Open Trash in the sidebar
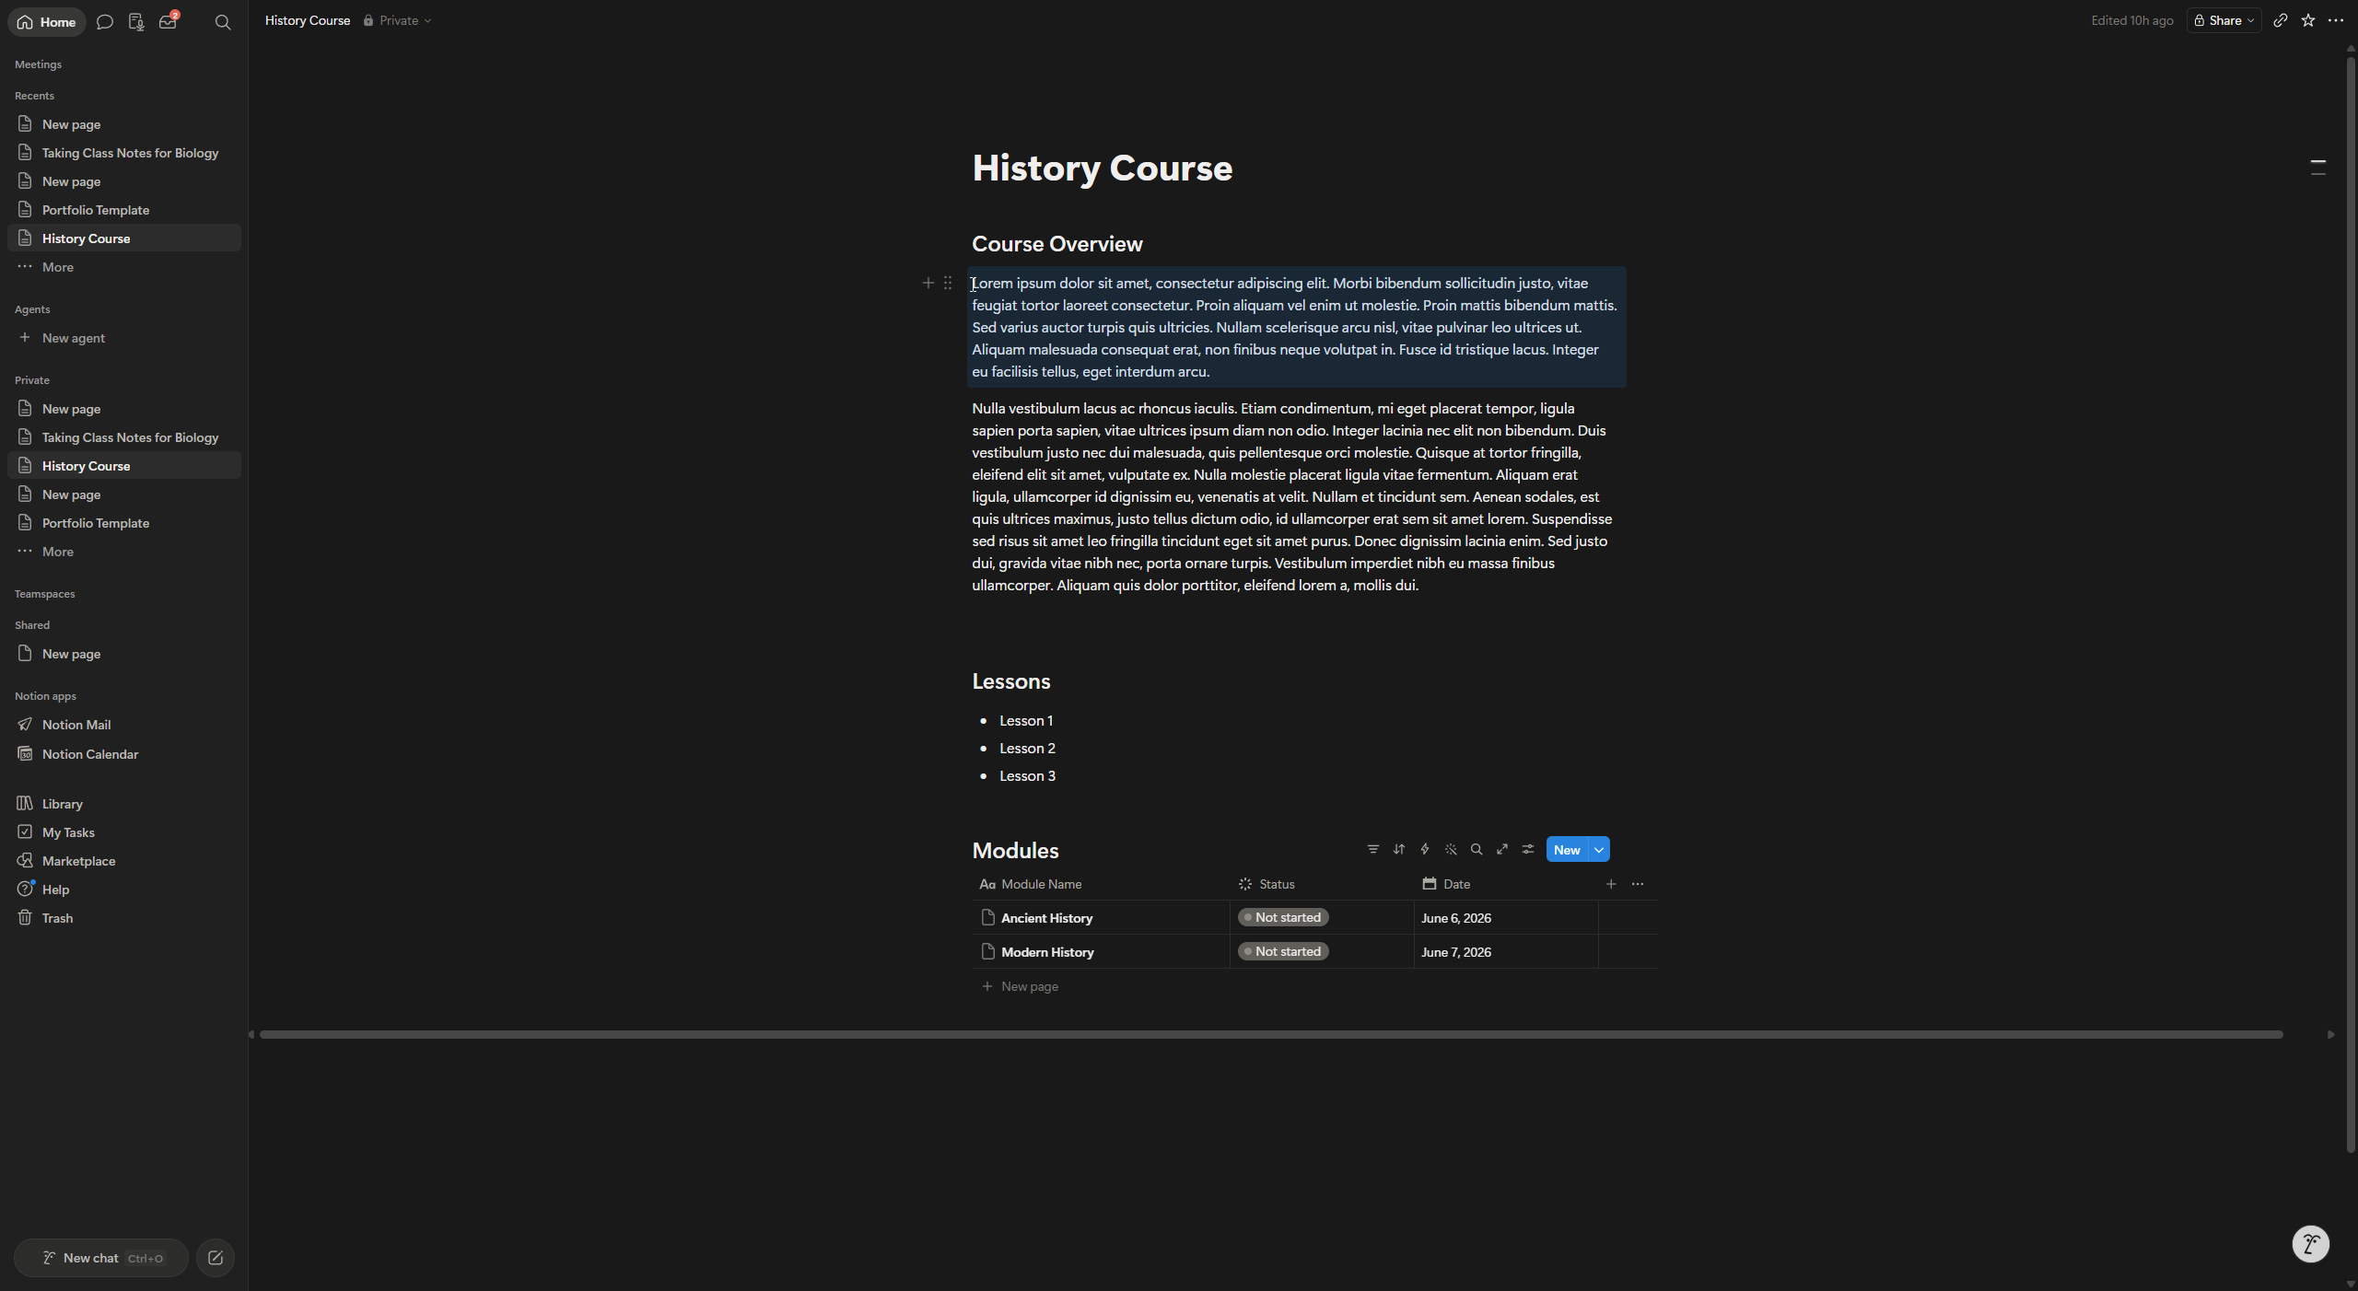Image resolution: width=2358 pixels, height=1291 pixels. pos(124,918)
